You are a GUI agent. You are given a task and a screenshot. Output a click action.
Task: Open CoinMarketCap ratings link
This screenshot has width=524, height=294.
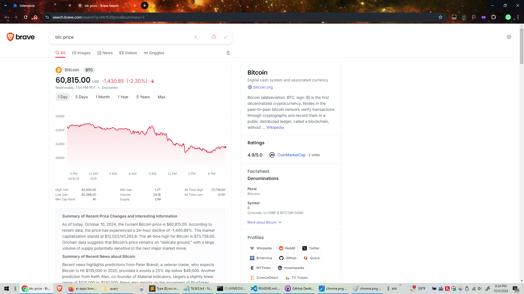pos(291,155)
